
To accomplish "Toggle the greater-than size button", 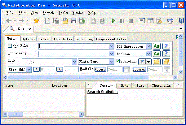I will click(36, 69).
